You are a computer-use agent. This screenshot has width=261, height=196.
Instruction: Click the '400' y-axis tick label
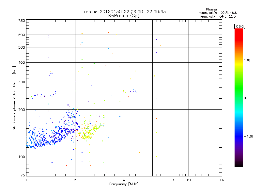(x=22, y=62)
